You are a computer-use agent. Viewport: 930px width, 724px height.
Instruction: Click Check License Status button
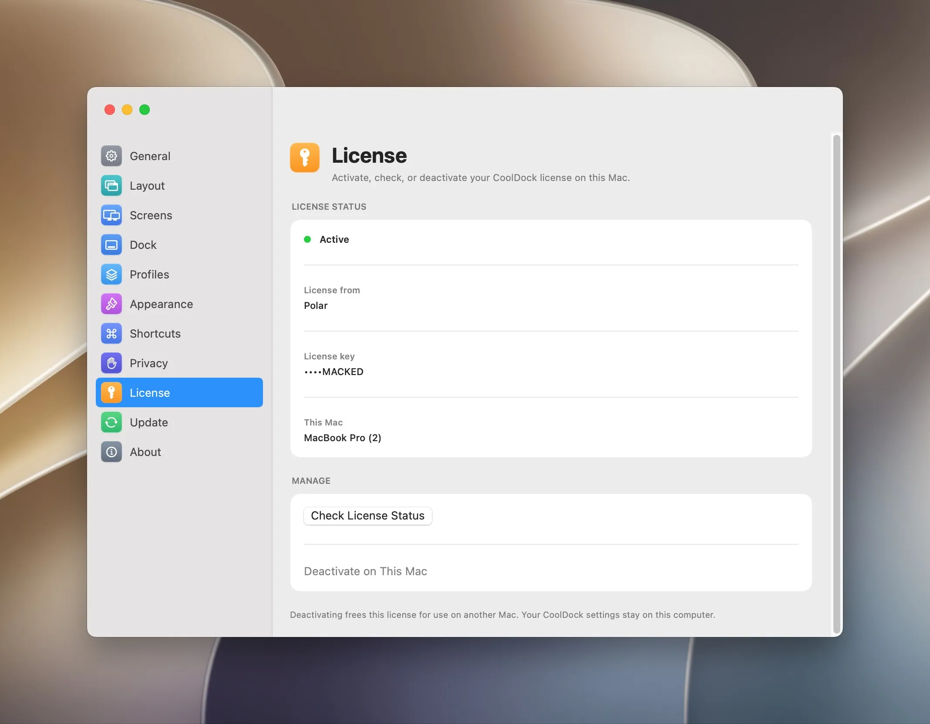pyautogui.click(x=367, y=516)
